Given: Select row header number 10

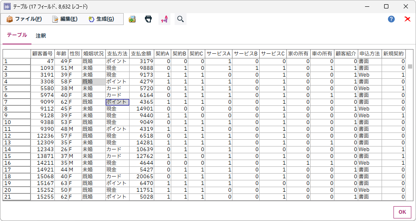Looking at the screenshot, I should pos(17,122).
